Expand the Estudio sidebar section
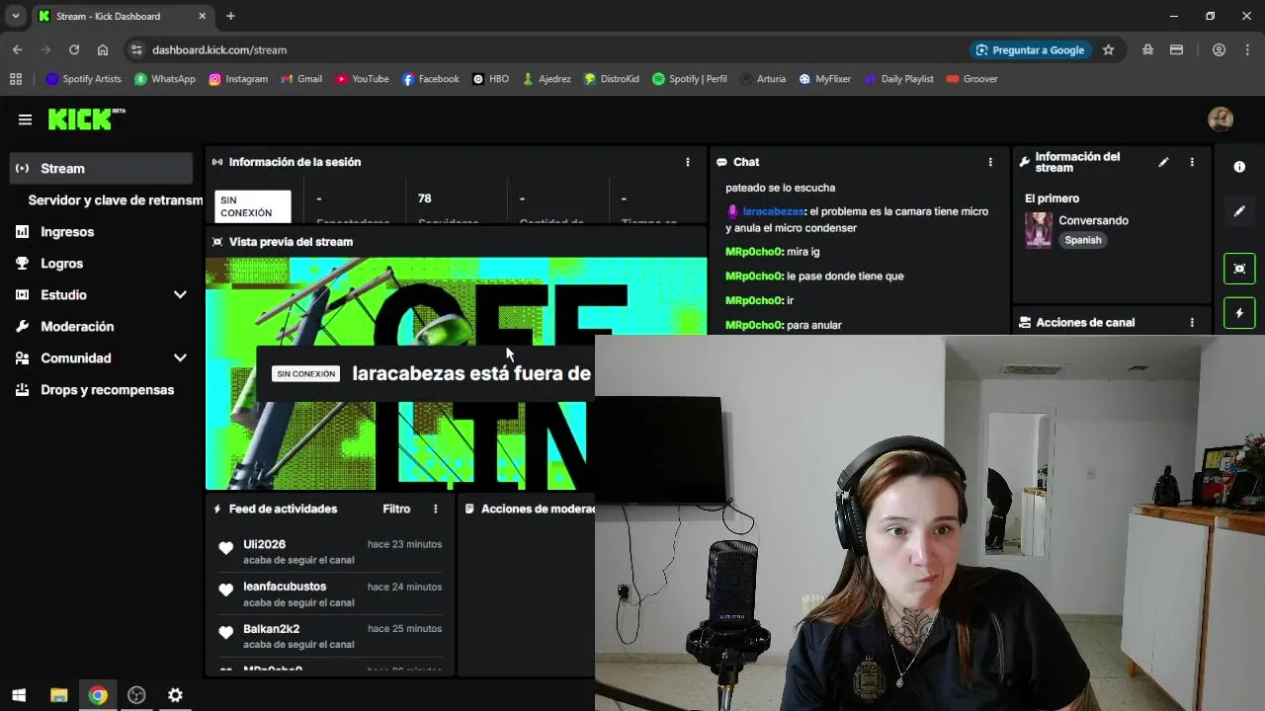Viewport: 1265px width, 711px height. 180,295
